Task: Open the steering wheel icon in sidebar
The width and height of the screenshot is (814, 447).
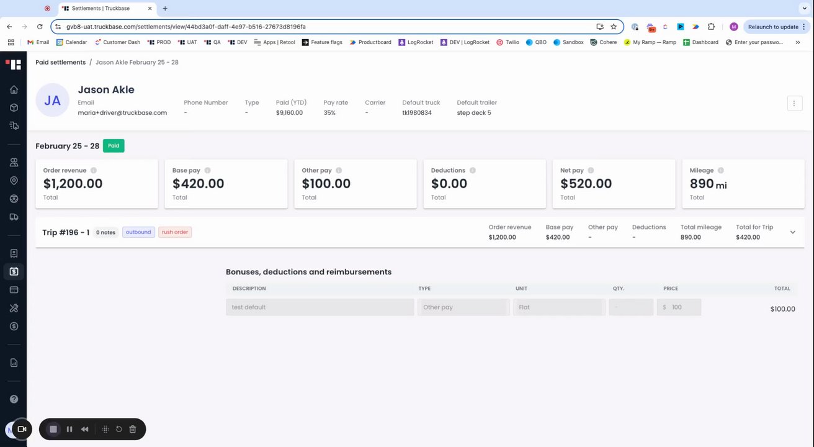Action: point(14,199)
